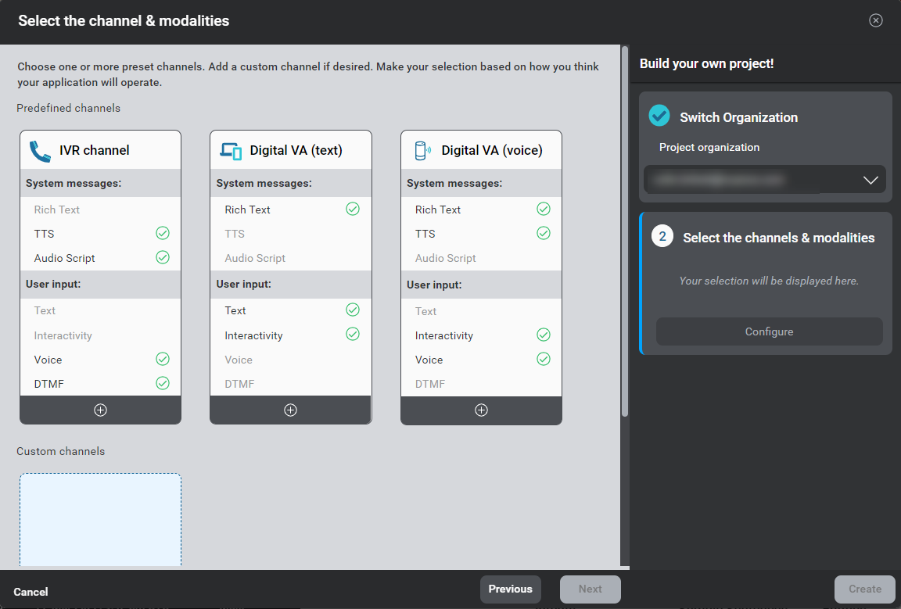Toggle Rich Text checkmark in Digital VA (text)
901x609 pixels.
[x=353, y=209]
